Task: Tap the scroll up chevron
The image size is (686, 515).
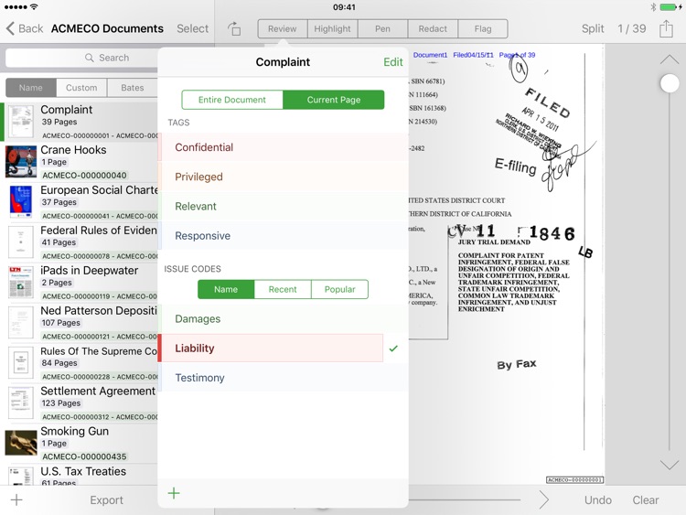Action: coord(670,59)
